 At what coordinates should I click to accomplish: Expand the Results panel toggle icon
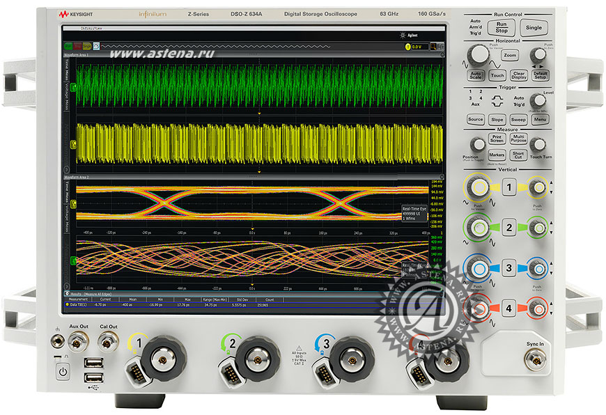pyautogui.click(x=67, y=294)
